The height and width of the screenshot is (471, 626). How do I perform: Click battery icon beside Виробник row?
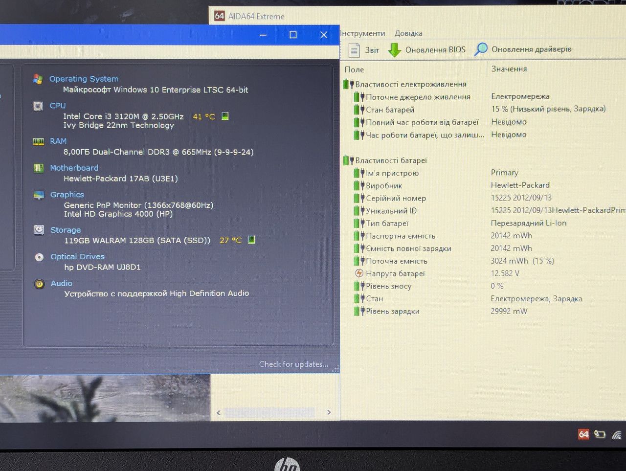(x=359, y=185)
